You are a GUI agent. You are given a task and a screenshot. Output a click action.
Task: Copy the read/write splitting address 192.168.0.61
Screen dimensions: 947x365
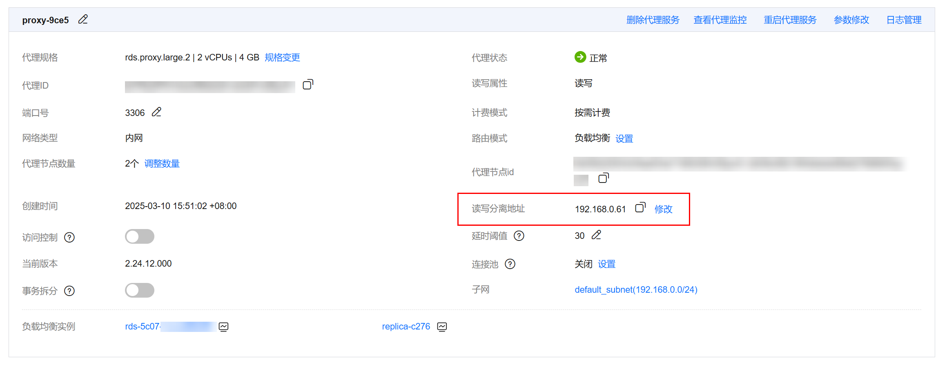(x=640, y=208)
